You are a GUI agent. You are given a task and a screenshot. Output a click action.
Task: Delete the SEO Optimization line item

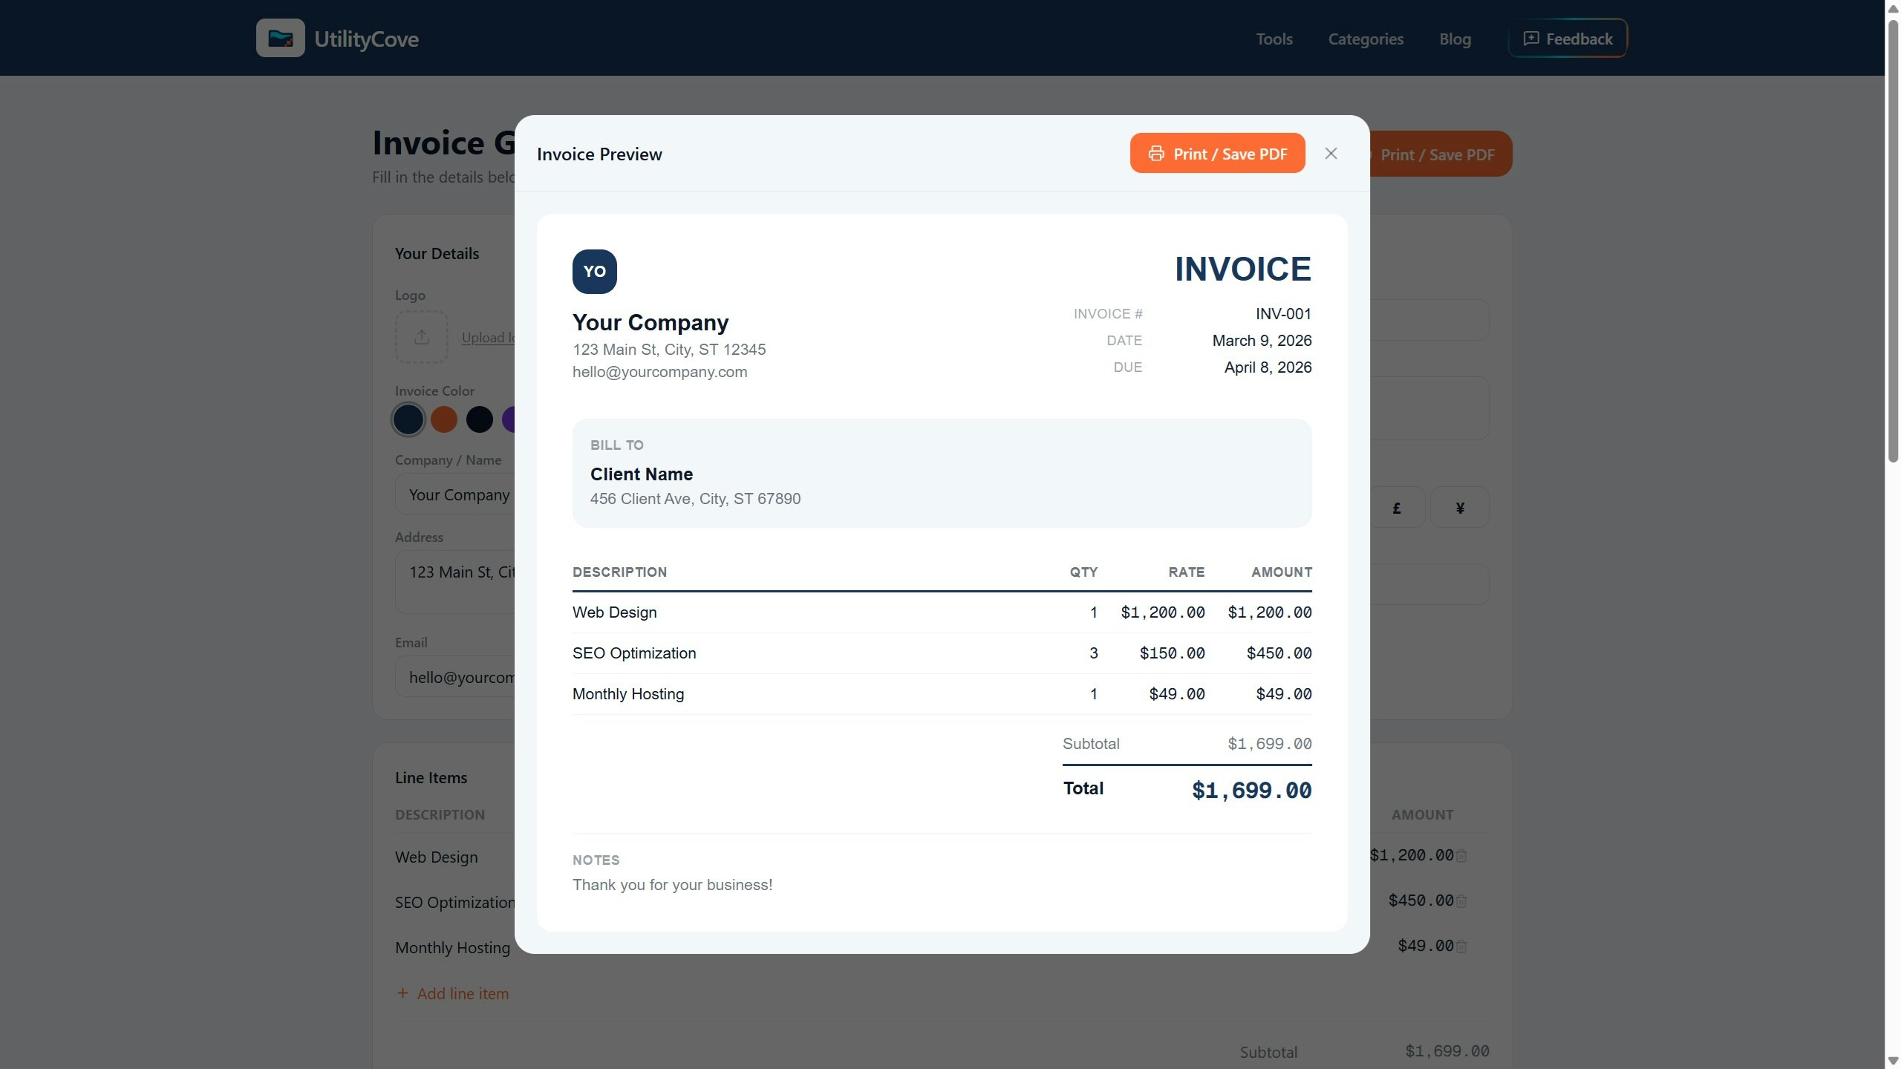coord(1461,901)
